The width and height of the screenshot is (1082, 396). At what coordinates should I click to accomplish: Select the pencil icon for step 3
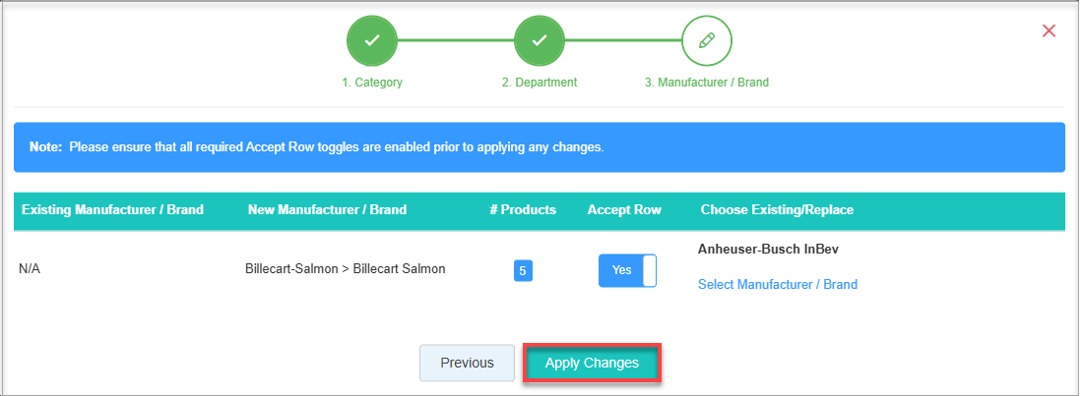(706, 41)
